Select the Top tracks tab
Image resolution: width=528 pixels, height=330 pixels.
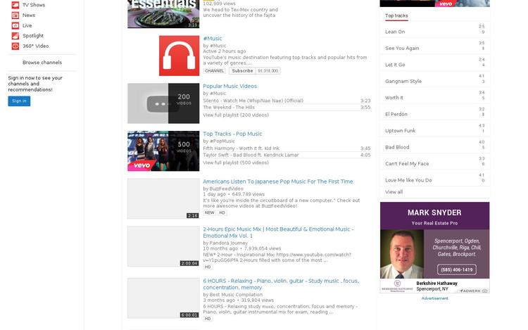(396, 15)
